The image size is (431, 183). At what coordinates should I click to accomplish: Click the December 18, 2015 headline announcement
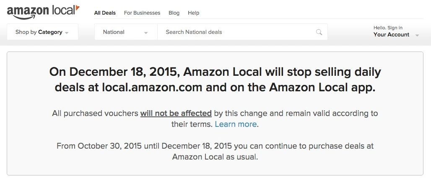[x=215, y=80]
